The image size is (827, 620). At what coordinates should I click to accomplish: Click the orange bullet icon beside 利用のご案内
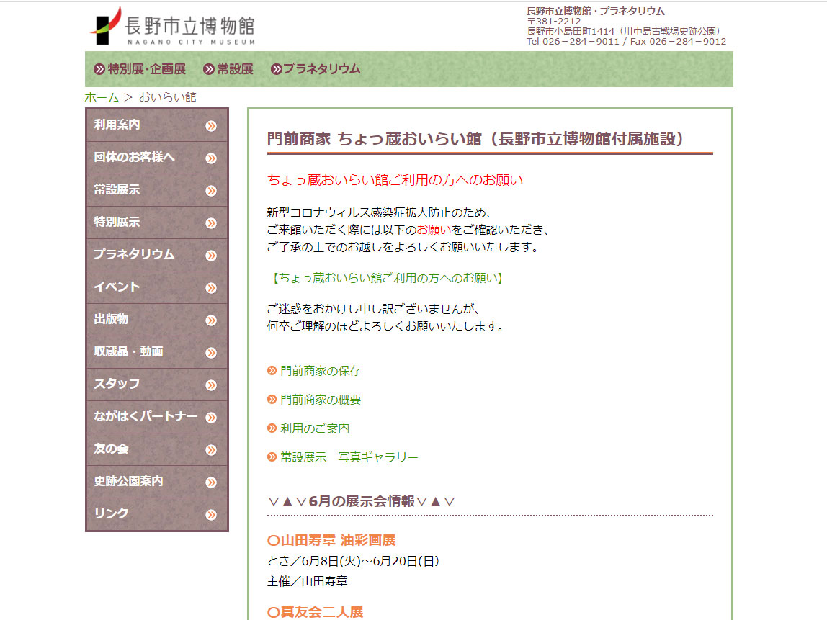pos(272,428)
